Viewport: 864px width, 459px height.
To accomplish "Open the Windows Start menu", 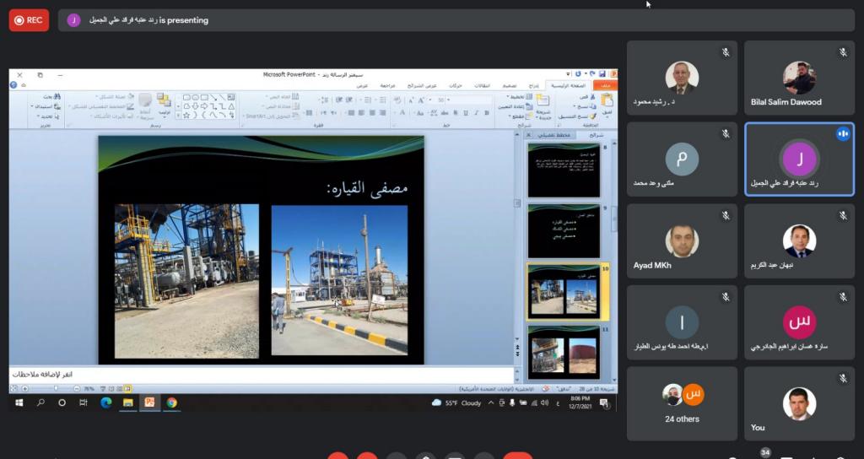I will [19, 403].
